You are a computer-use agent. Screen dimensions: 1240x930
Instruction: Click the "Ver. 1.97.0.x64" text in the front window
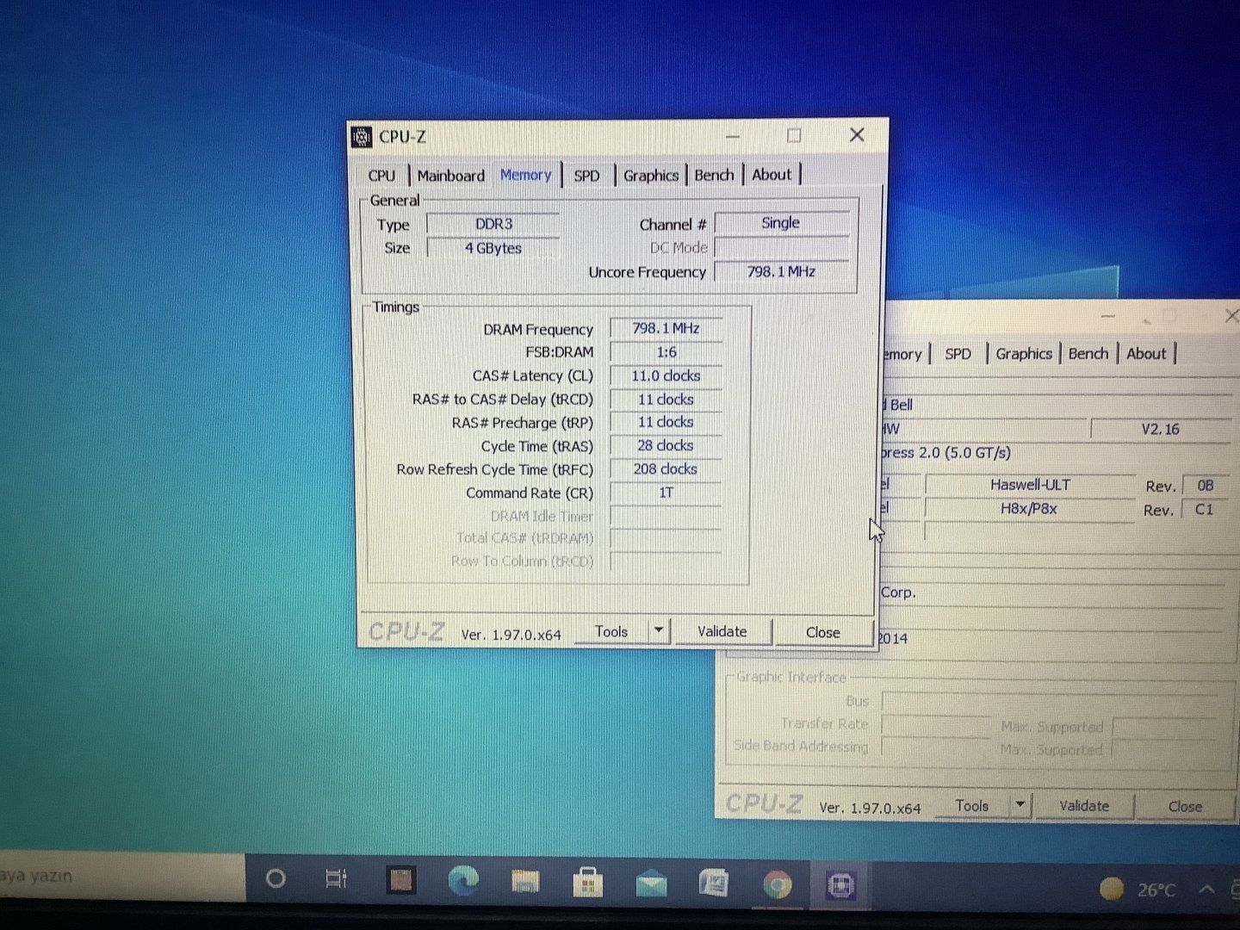pos(511,635)
